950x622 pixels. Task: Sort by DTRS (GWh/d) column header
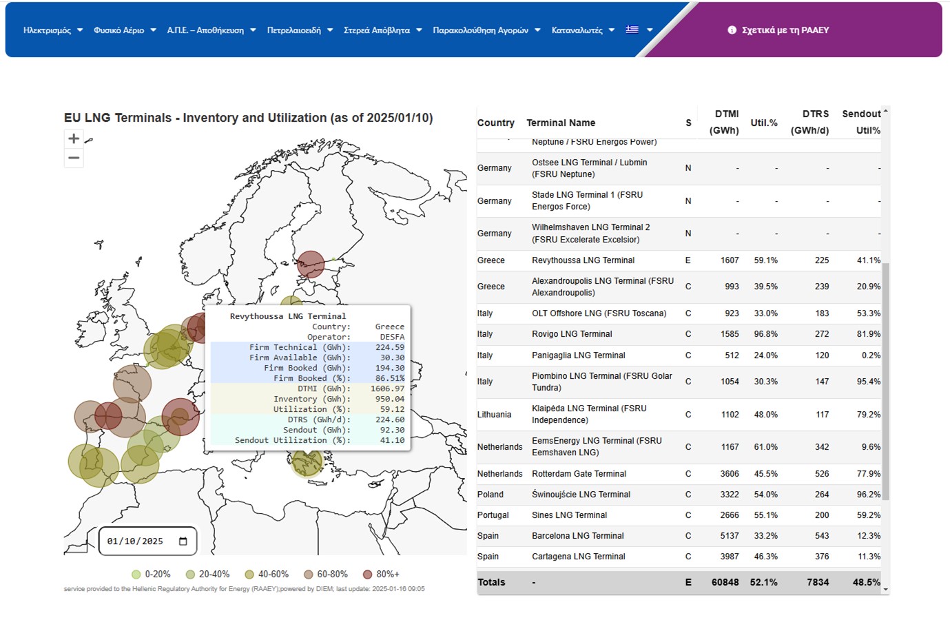pos(810,122)
